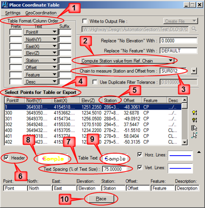Click the list-with-cursor selection icon
This screenshot has height=208, width=205.
[x=194, y=128]
